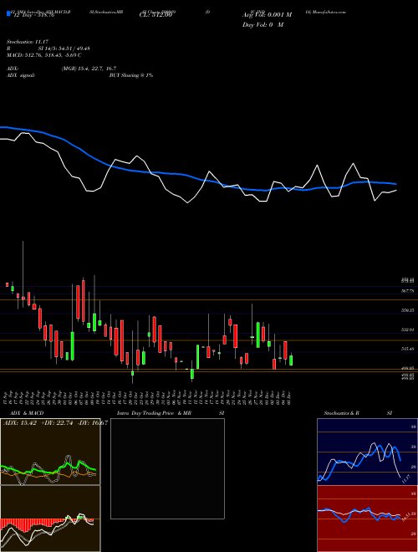Click the ADX indicator chart with green line
Image resolution: width=418 pixels, height=552 pixels.
coord(50,452)
